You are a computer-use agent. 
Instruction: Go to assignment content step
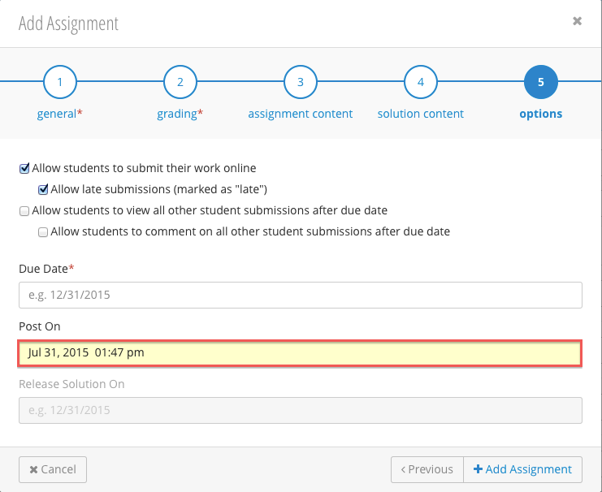click(301, 114)
